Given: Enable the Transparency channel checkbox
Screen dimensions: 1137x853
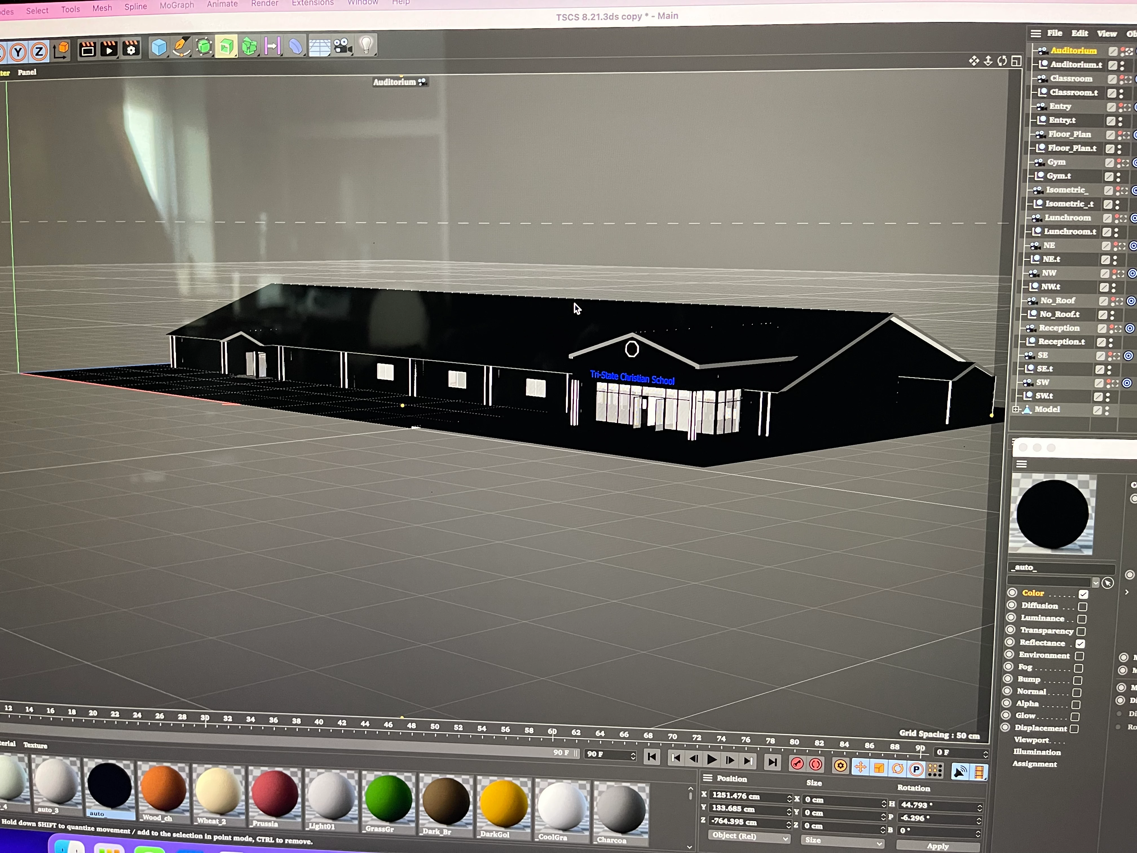Looking at the screenshot, I should [1081, 631].
